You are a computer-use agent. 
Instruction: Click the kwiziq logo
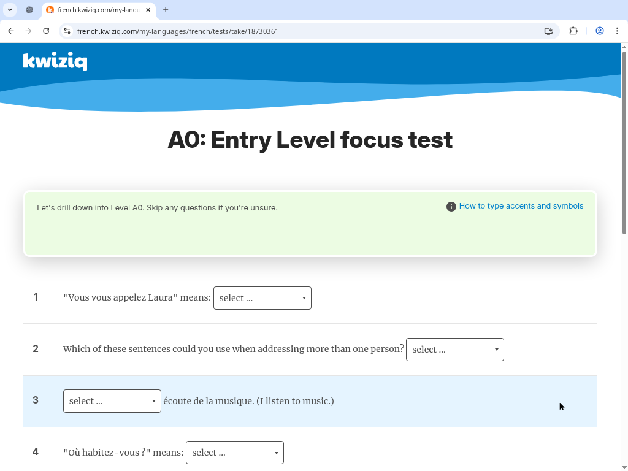click(x=55, y=61)
